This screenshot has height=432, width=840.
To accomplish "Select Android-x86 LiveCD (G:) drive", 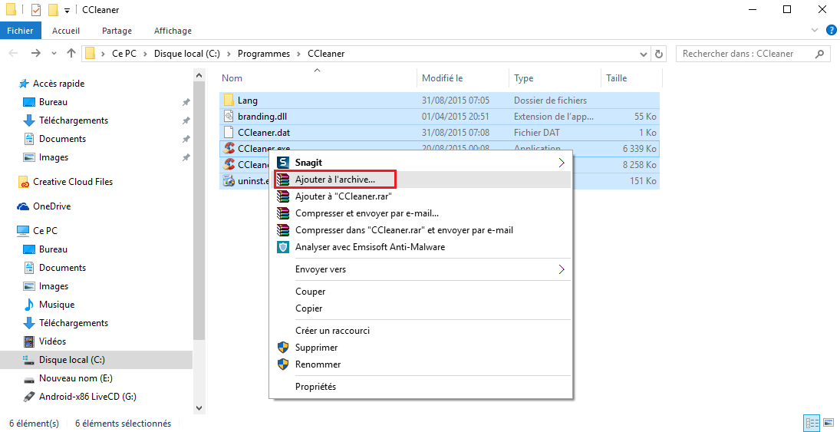I will coord(87,397).
